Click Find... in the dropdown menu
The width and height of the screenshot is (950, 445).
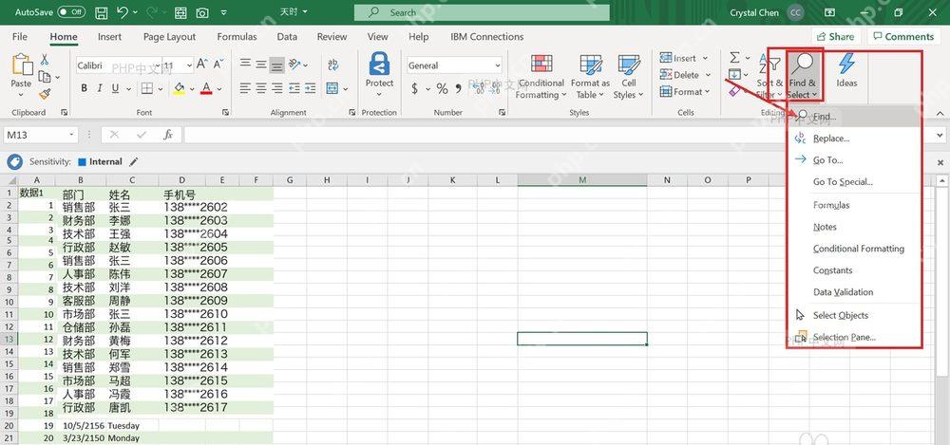click(854, 117)
